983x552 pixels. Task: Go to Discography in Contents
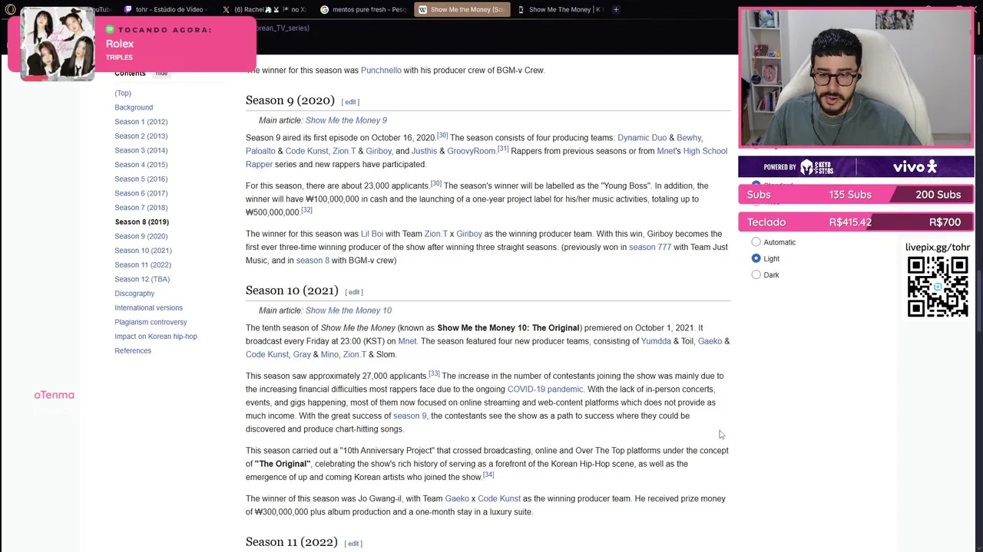click(134, 294)
